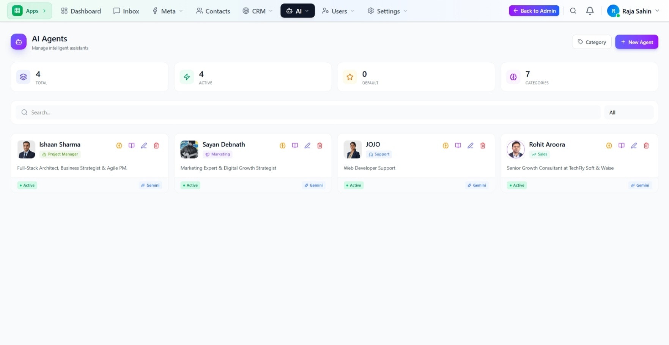The width and height of the screenshot is (669, 345).
Task: Click the R user avatar circle
Action: (x=613, y=11)
